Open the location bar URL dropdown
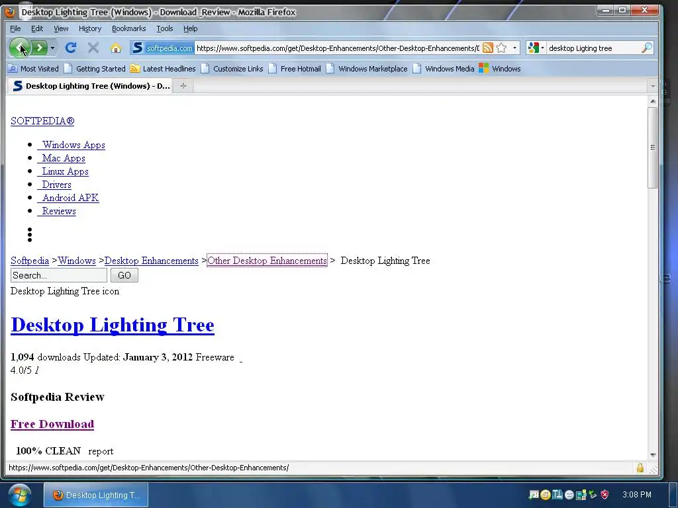The image size is (678, 508). click(x=514, y=48)
